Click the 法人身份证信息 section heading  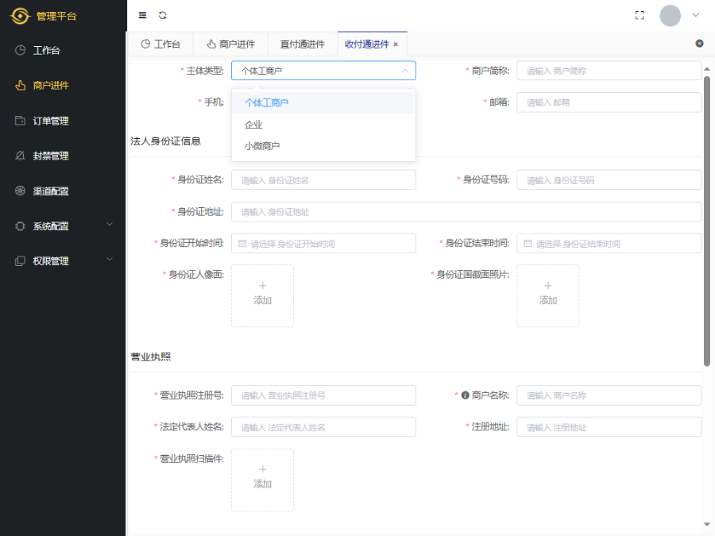[x=165, y=141]
